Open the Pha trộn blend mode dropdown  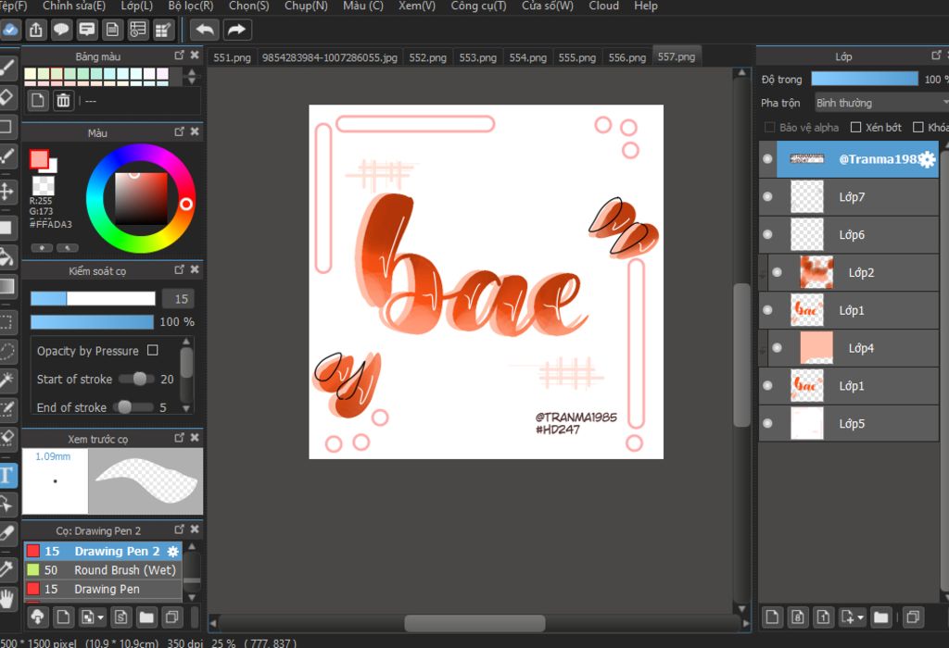[880, 103]
